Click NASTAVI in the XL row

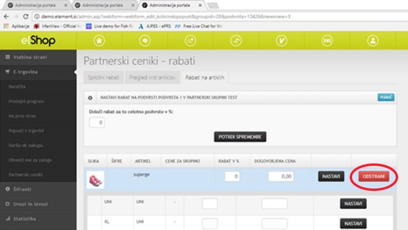pos(353,224)
